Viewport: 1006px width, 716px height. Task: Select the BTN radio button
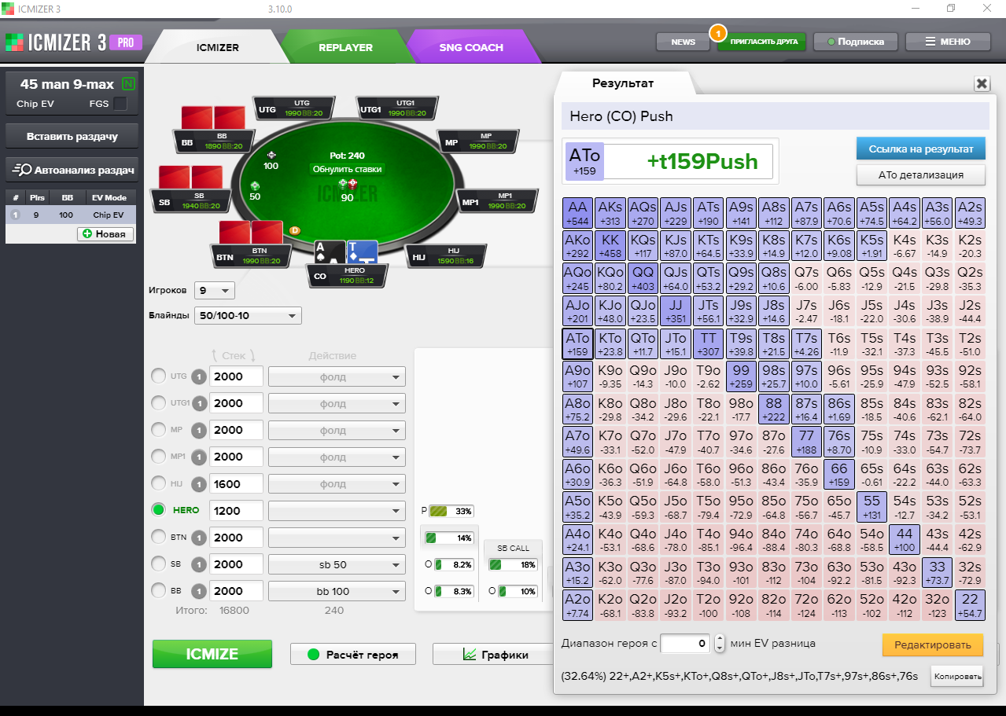[x=158, y=537]
